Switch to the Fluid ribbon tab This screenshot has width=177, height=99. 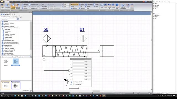pos(29,2)
